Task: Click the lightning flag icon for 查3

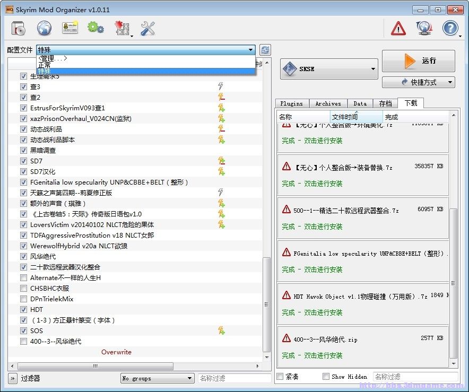Action: click(x=221, y=86)
